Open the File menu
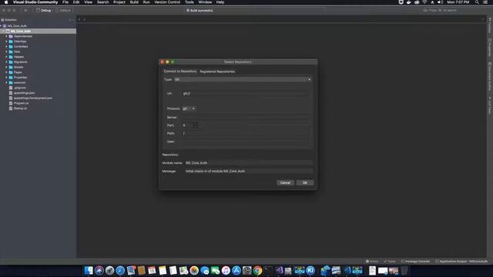This screenshot has height=277, width=493. (x=65, y=2)
